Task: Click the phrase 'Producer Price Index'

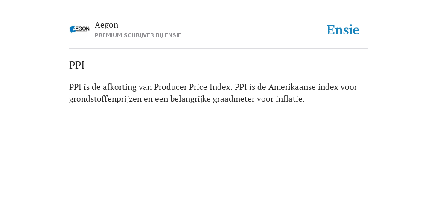Action: coord(193,87)
